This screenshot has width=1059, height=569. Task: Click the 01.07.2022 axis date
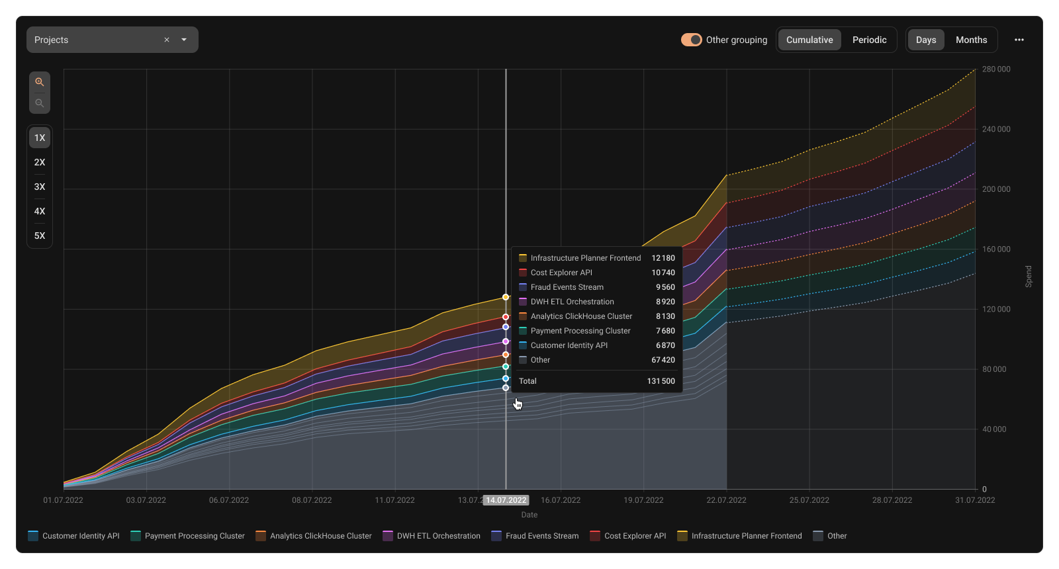63,500
